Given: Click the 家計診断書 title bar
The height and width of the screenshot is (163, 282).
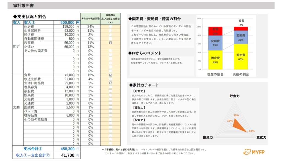Looking at the screenshot, I should (x=141, y=6).
